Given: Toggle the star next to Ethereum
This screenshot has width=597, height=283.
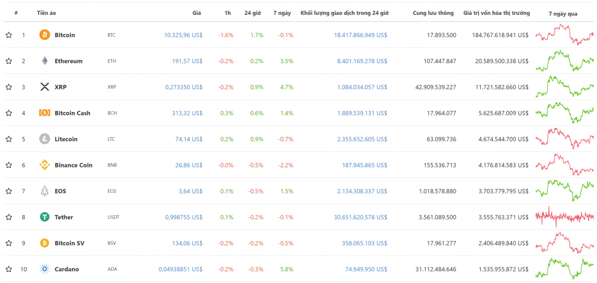Looking at the screenshot, I should (x=9, y=61).
